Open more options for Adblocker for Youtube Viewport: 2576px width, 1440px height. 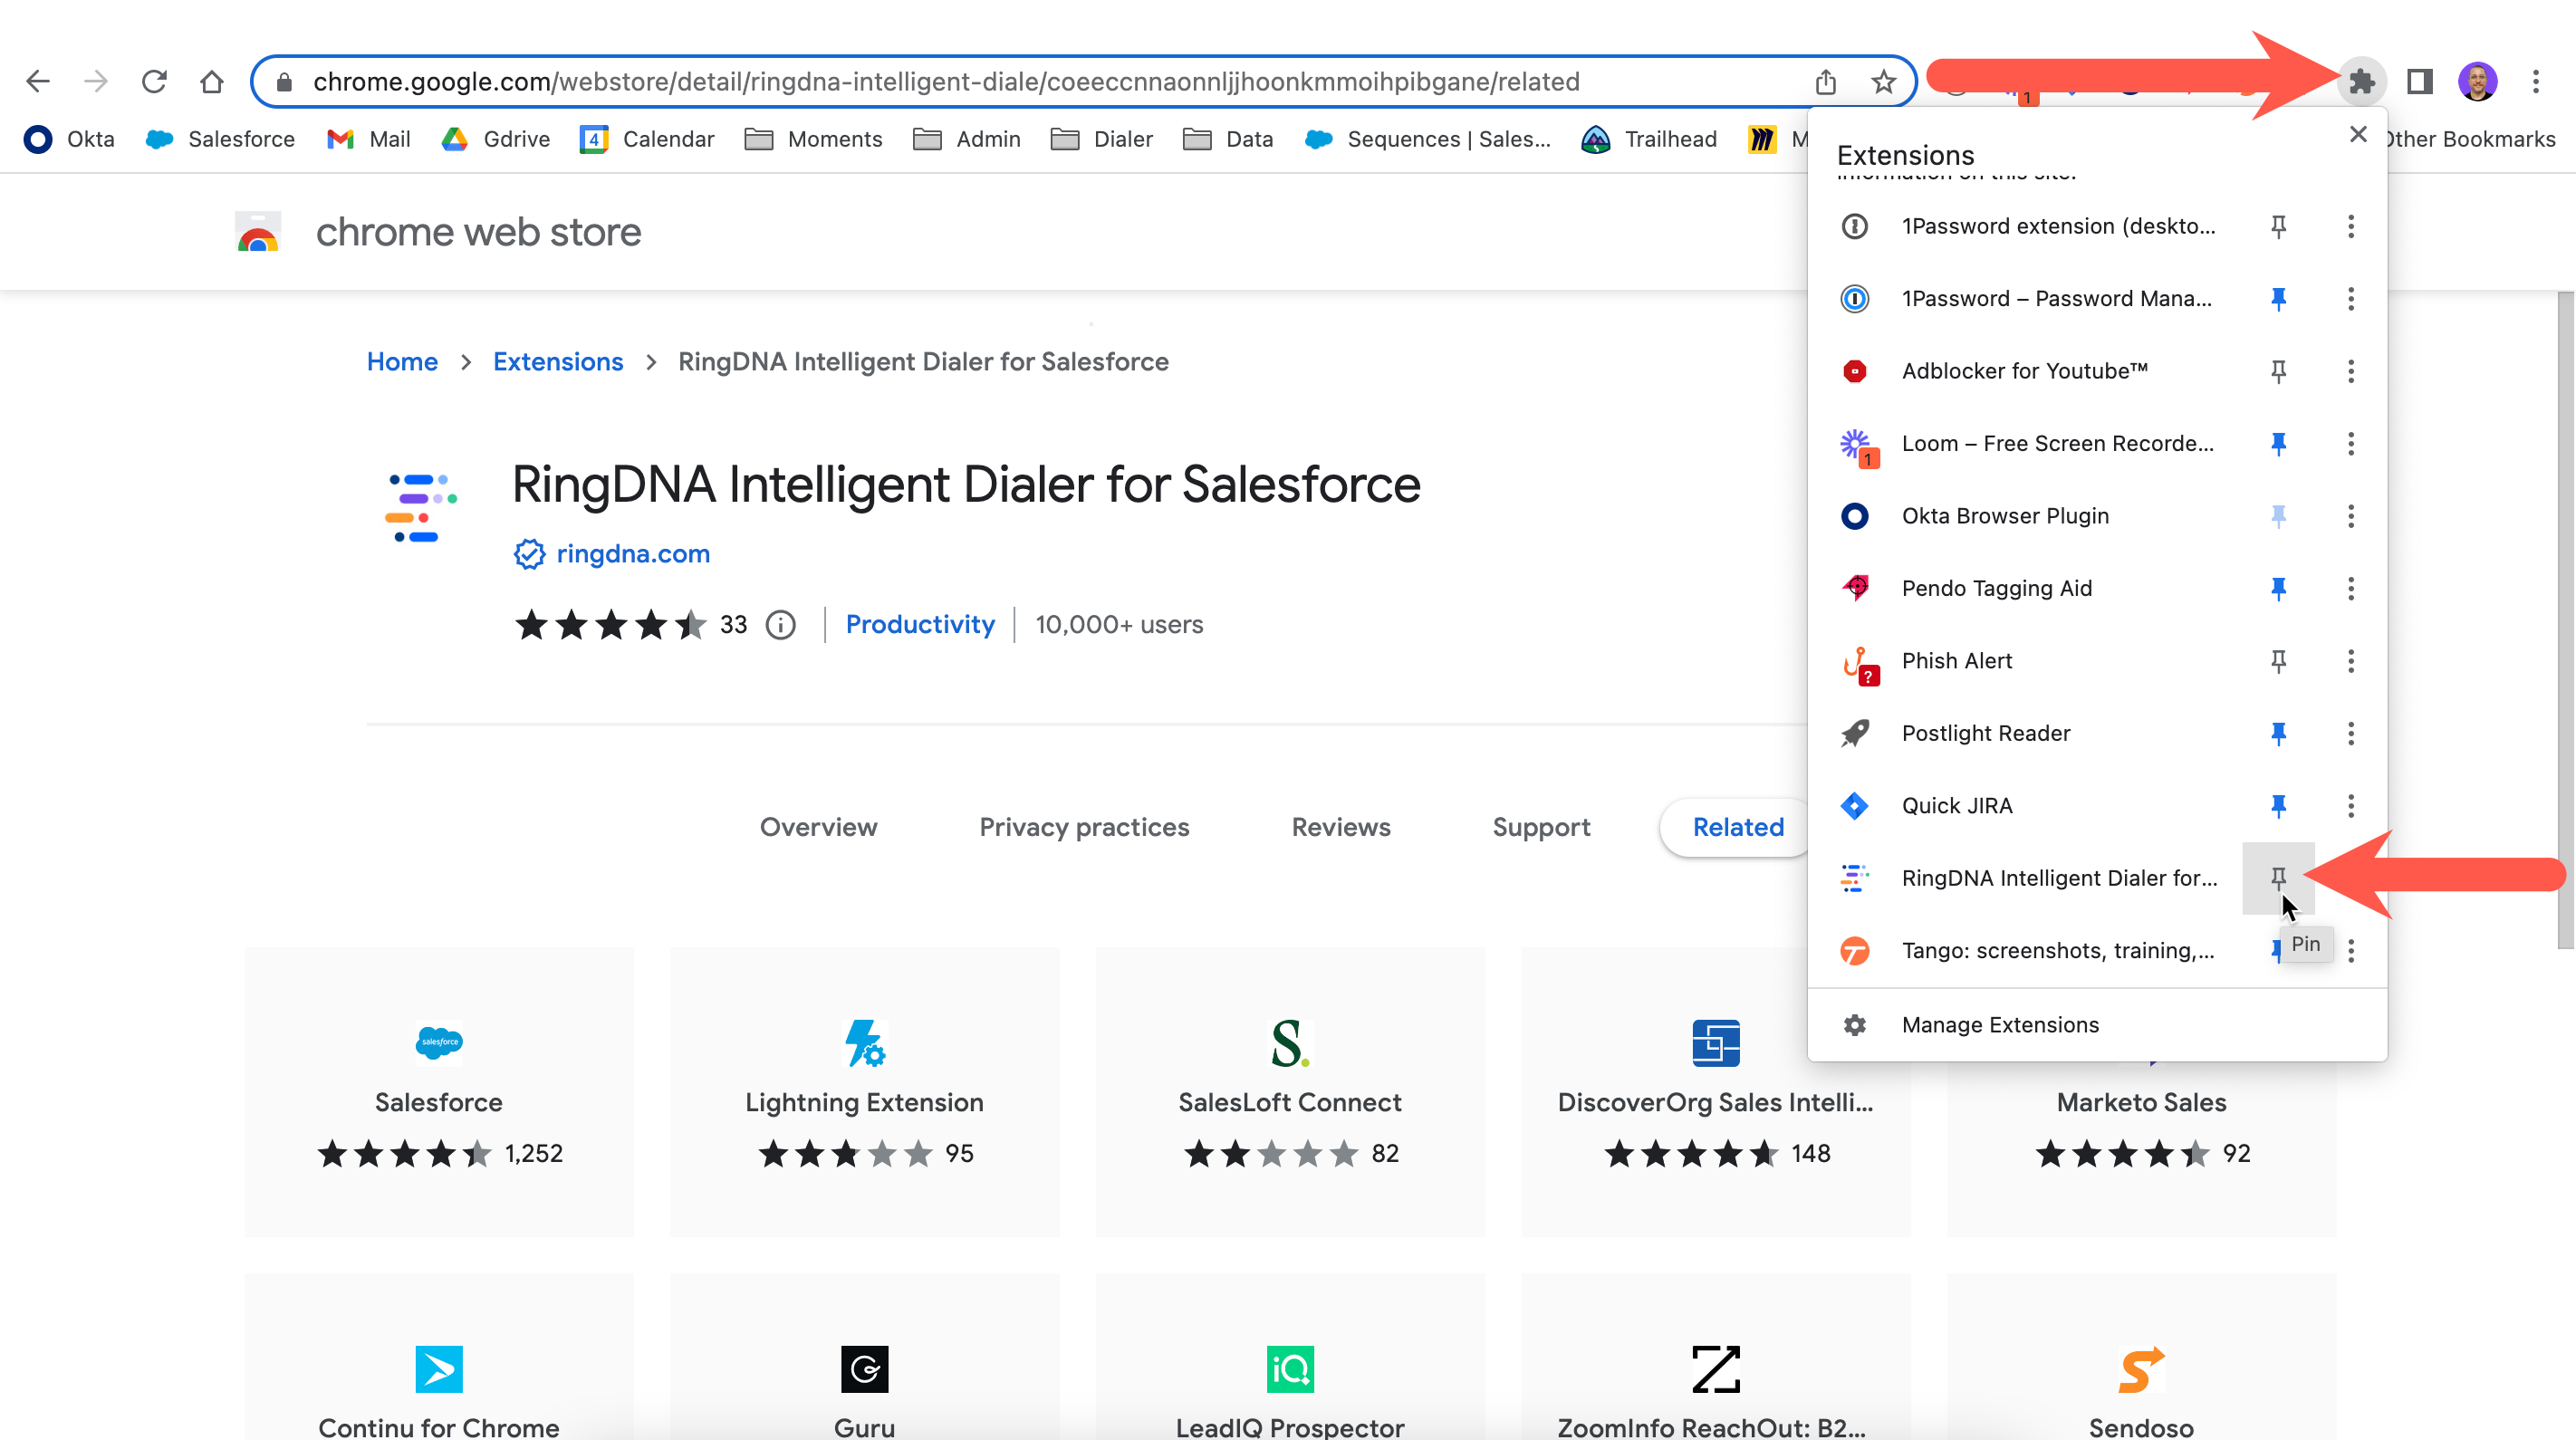[x=2351, y=371]
